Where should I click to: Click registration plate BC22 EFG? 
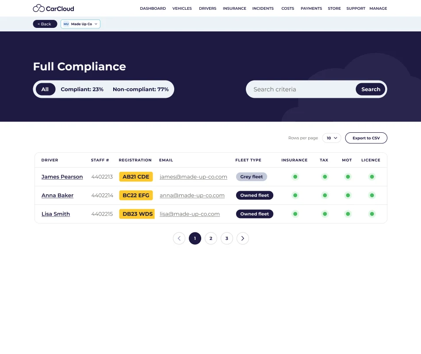136,195
